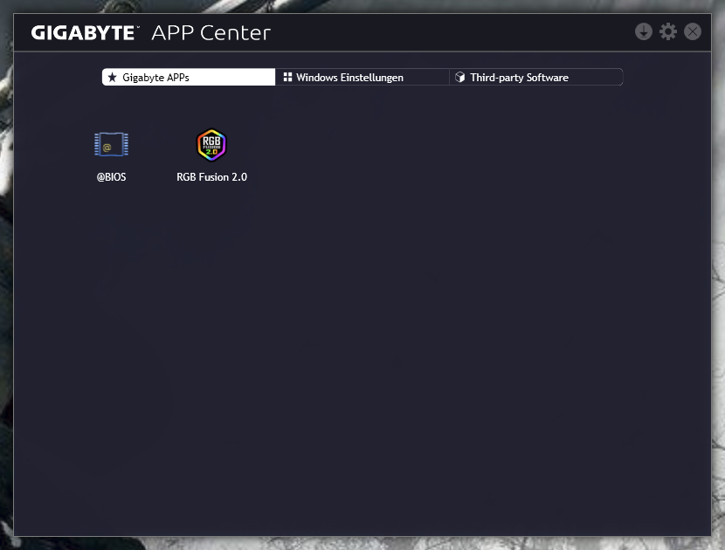Click the @BIOS text label
725x550 pixels.
pyautogui.click(x=111, y=177)
